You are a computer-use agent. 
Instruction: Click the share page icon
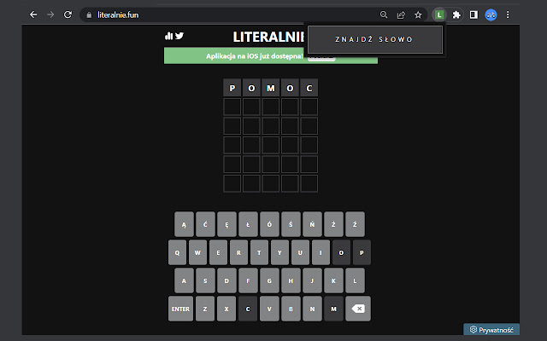click(401, 14)
